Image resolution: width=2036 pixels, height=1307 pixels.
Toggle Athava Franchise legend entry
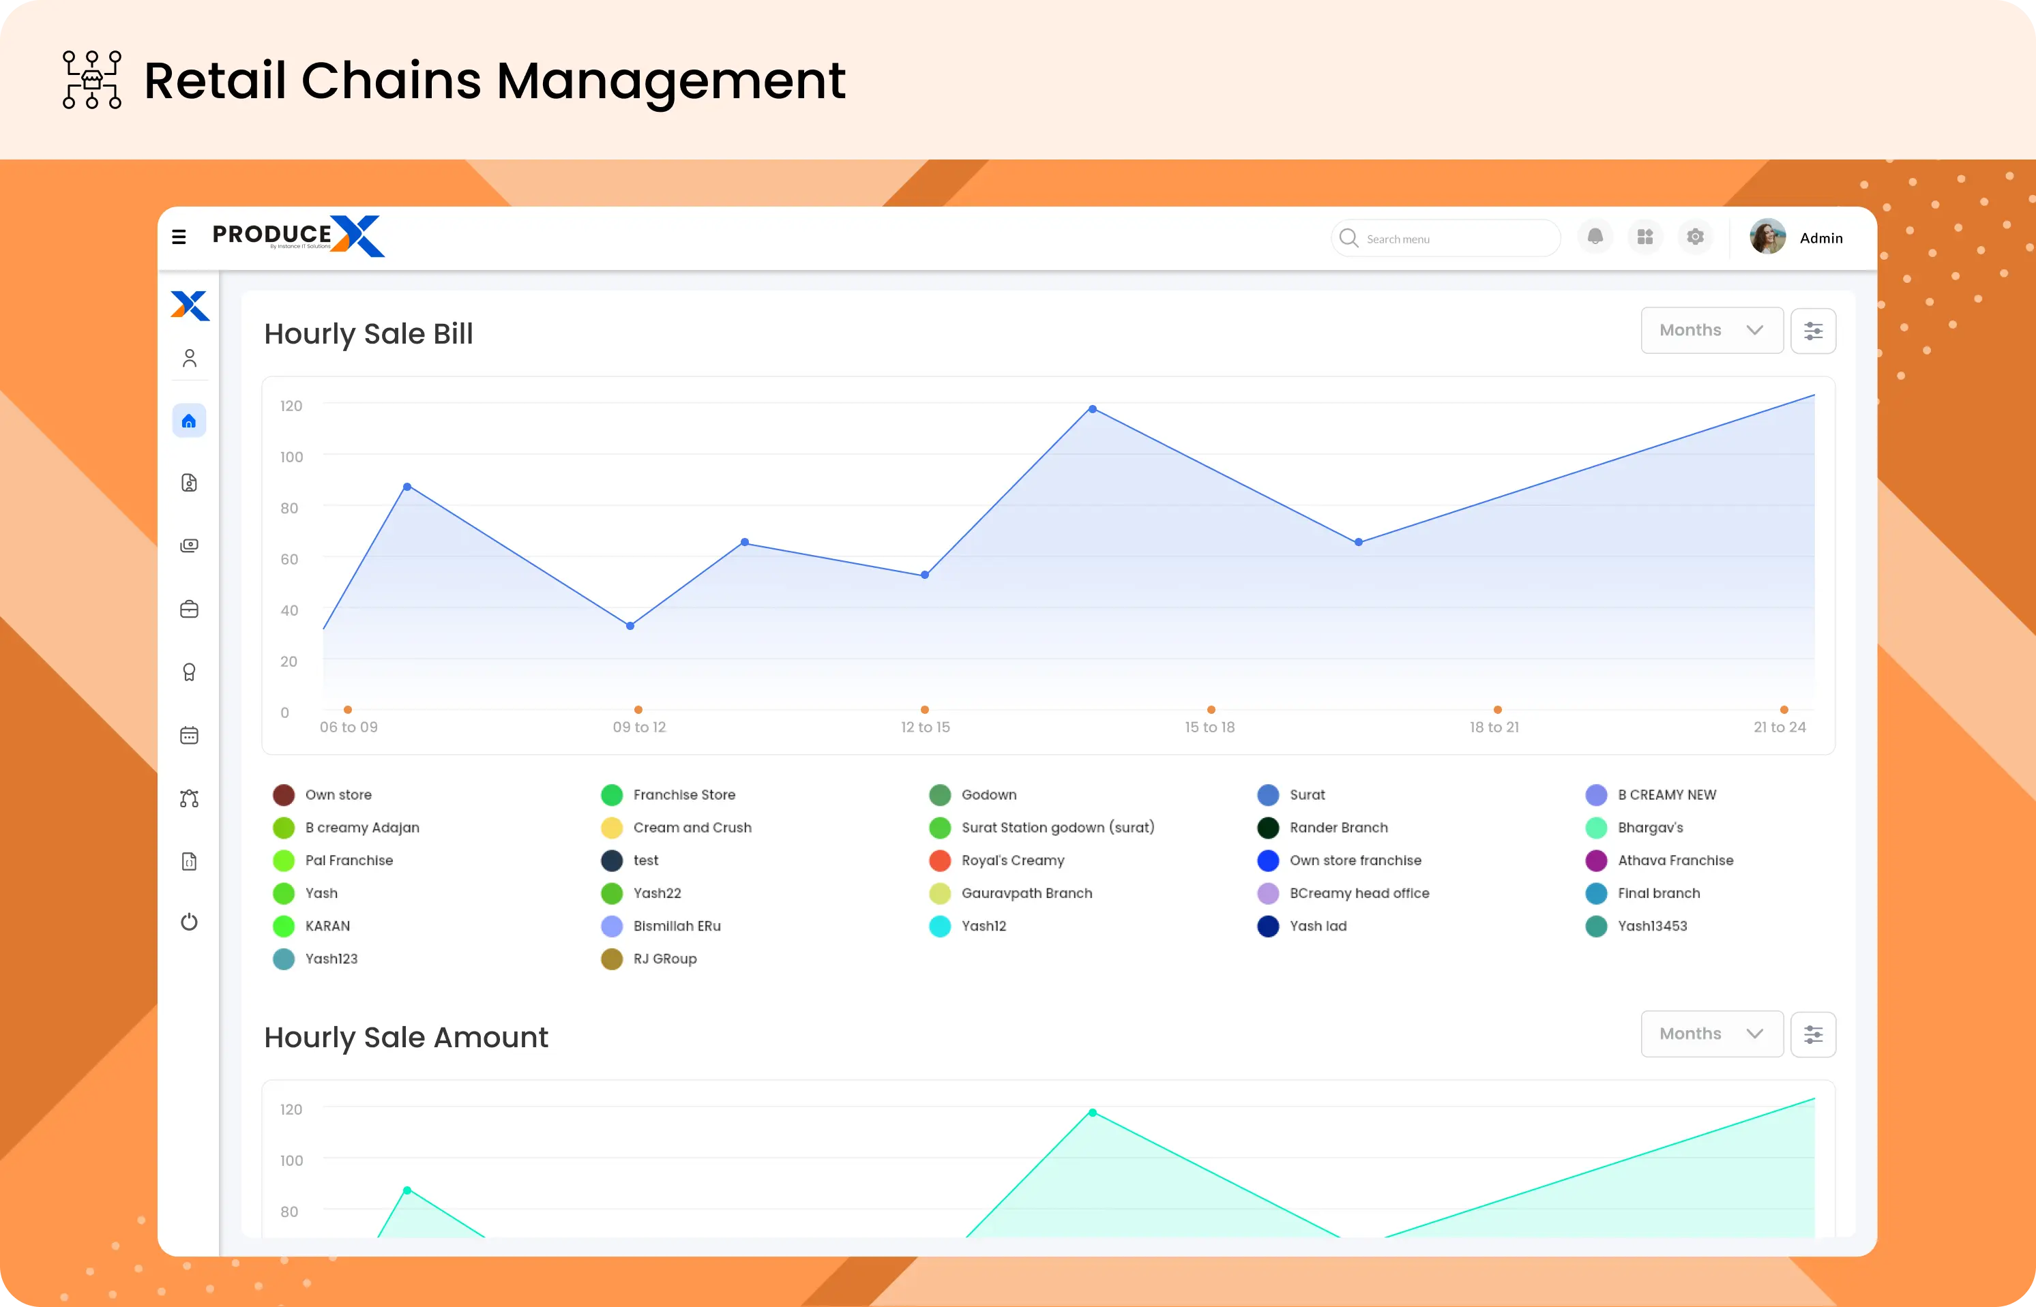(1659, 860)
